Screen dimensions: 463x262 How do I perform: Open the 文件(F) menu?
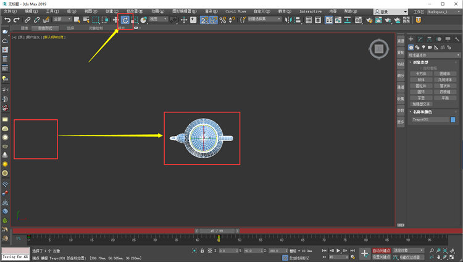tap(10, 11)
